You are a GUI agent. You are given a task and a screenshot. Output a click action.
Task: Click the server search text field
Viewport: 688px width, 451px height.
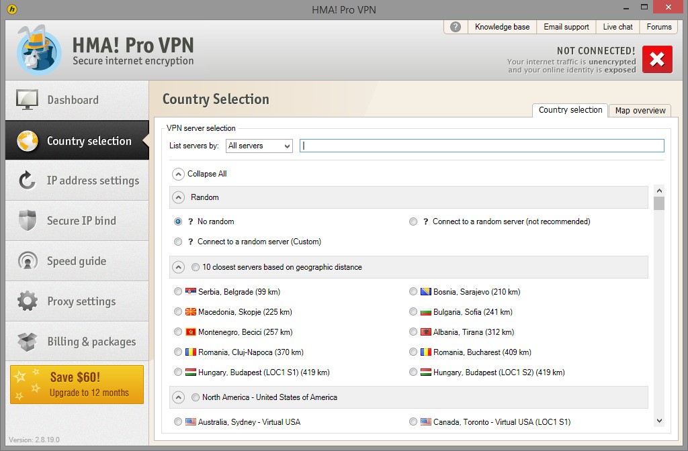481,146
